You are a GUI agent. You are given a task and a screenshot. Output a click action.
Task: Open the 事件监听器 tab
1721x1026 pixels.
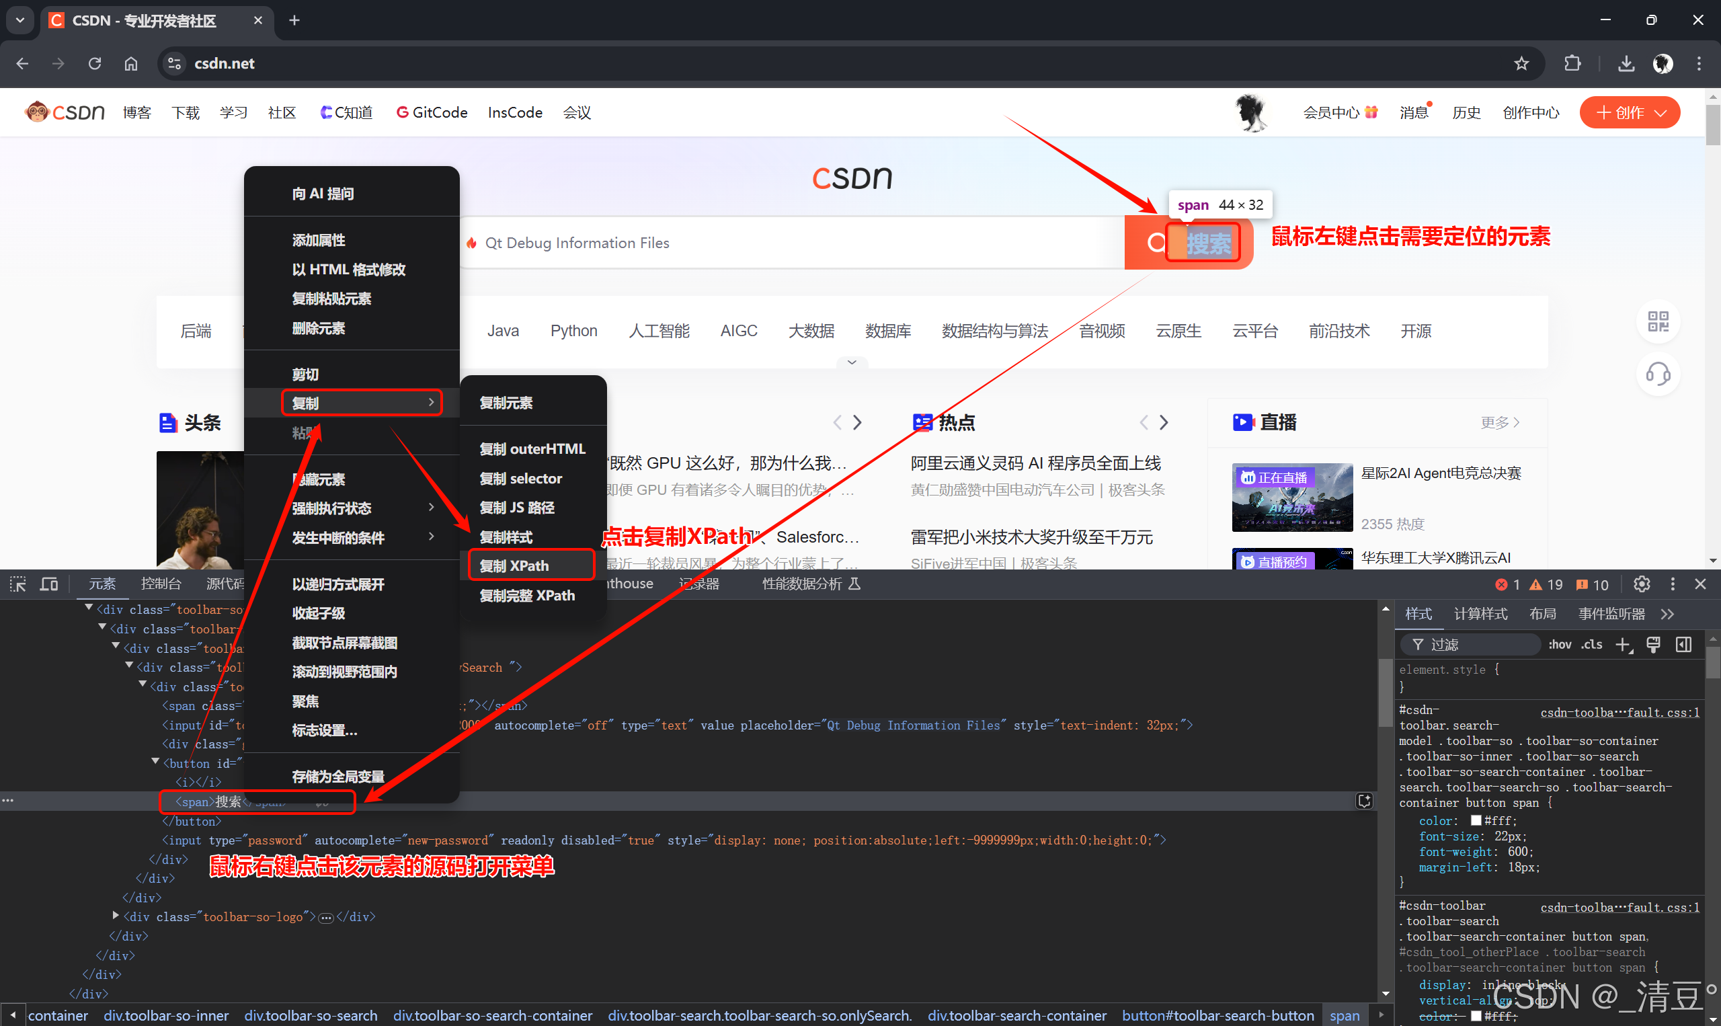1611,614
